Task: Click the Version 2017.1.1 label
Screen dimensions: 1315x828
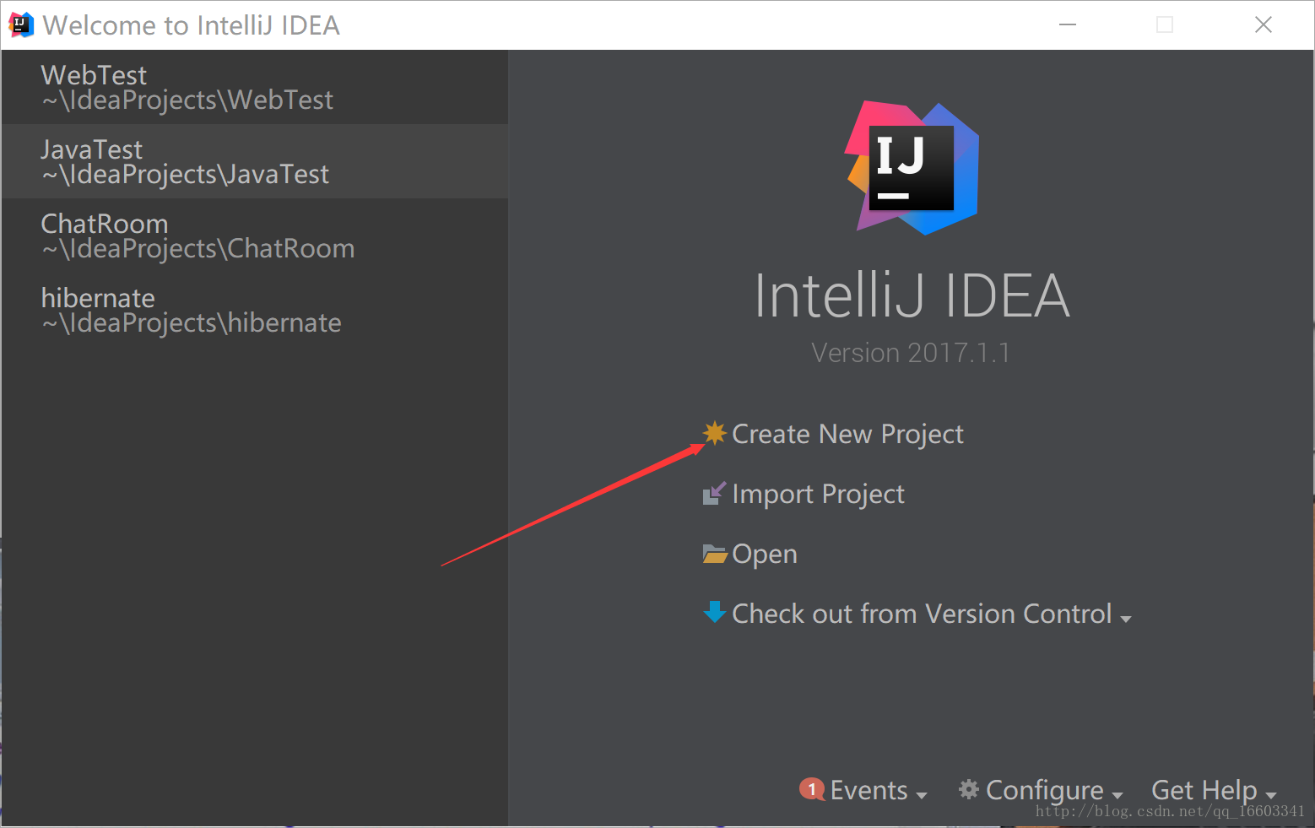Action: 911,353
